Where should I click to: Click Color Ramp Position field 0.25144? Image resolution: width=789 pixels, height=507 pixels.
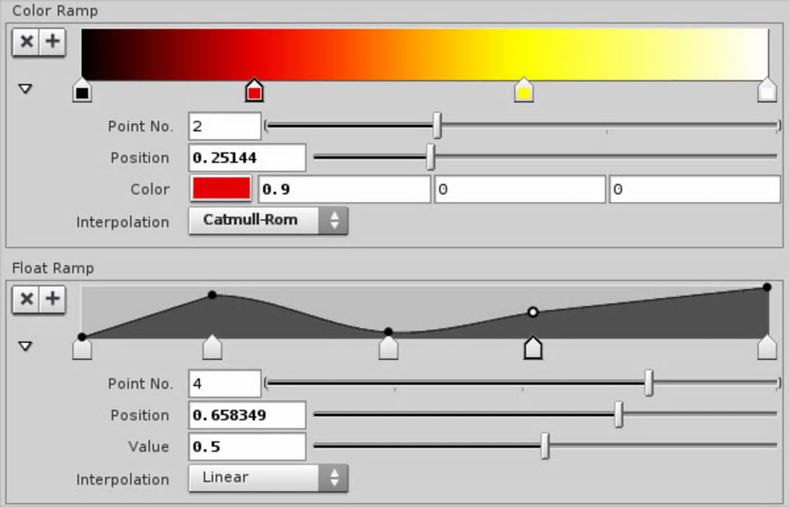247,158
